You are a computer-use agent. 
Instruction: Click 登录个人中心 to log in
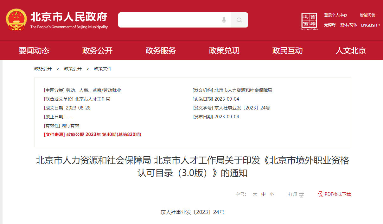coord(335,15)
